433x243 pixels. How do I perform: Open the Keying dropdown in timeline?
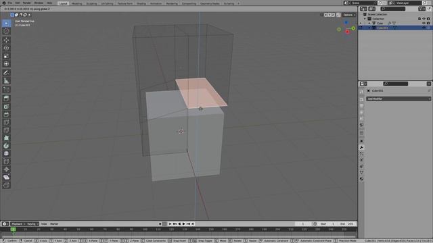(x=32, y=224)
